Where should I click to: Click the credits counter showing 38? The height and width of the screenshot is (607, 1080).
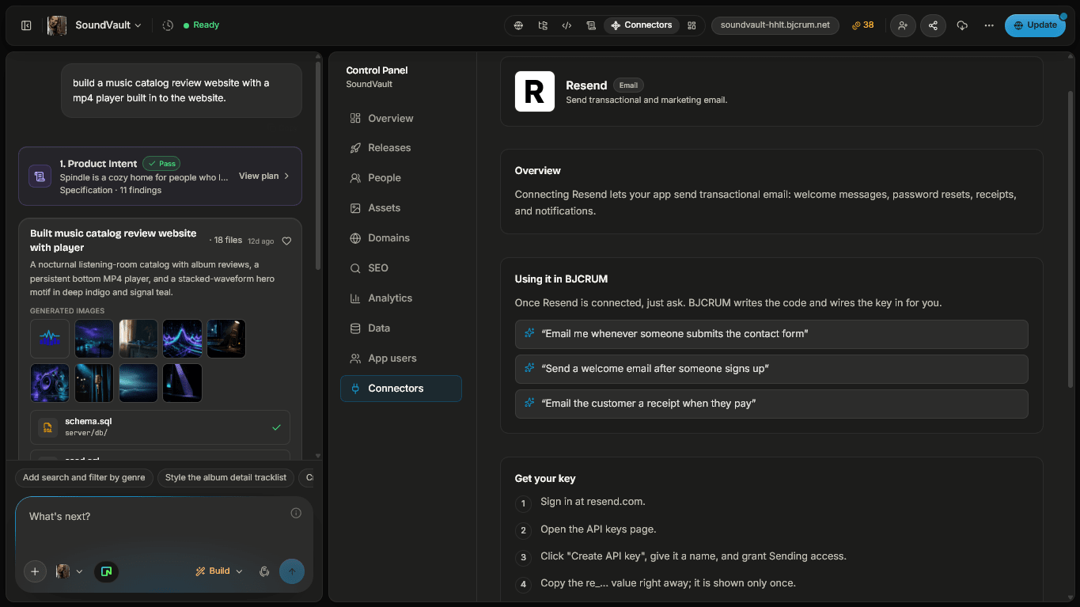coord(863,25)
